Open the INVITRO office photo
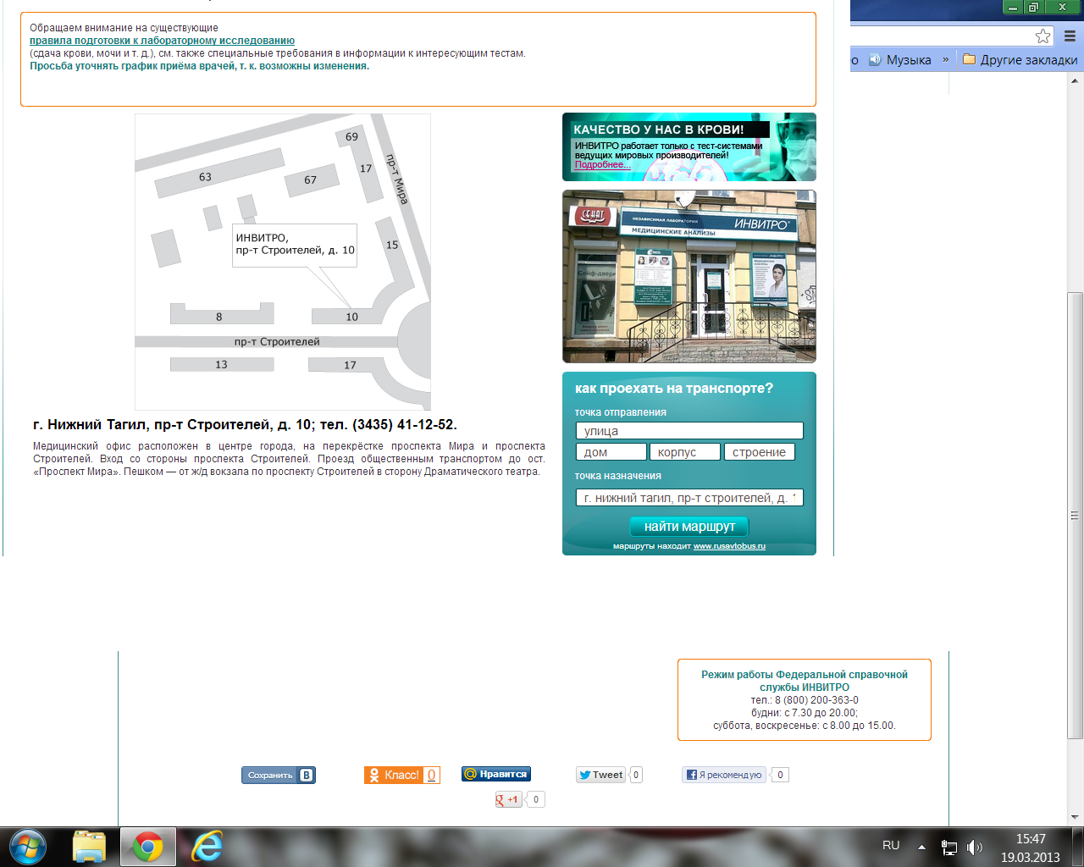1084x867 pixels. pyautogui.click(x=689, y=276)
